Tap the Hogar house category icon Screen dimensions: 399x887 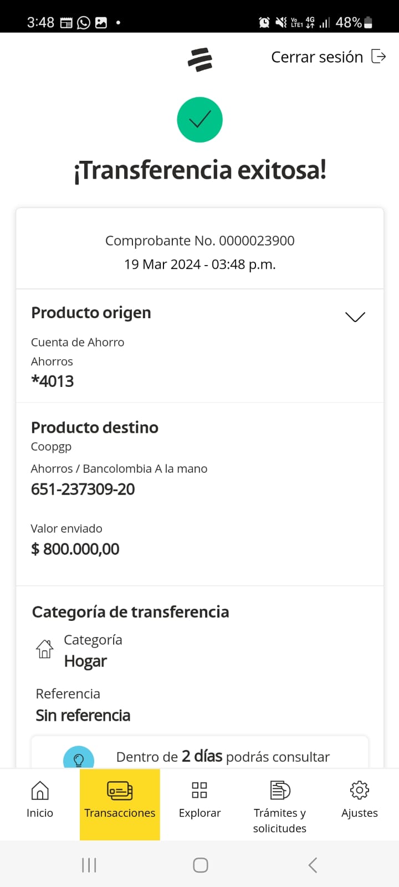[x=45, y=649]
